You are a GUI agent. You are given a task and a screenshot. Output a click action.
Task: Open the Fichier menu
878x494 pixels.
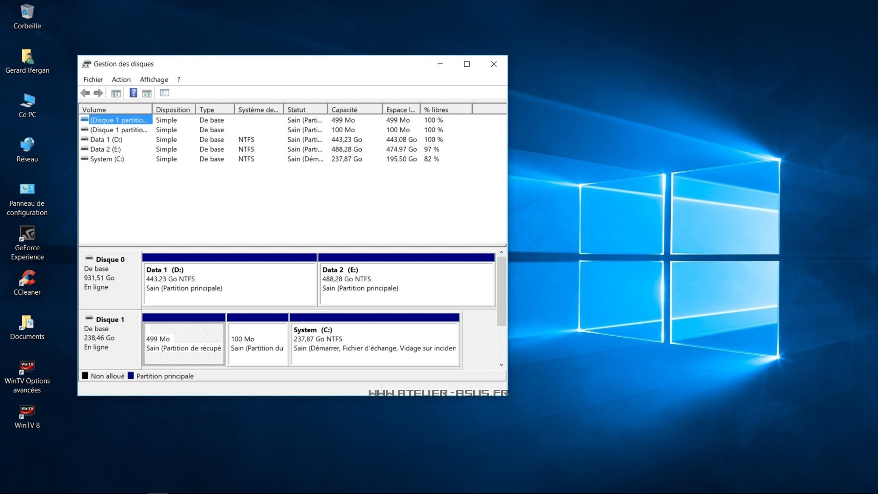[x=93, y=80]
